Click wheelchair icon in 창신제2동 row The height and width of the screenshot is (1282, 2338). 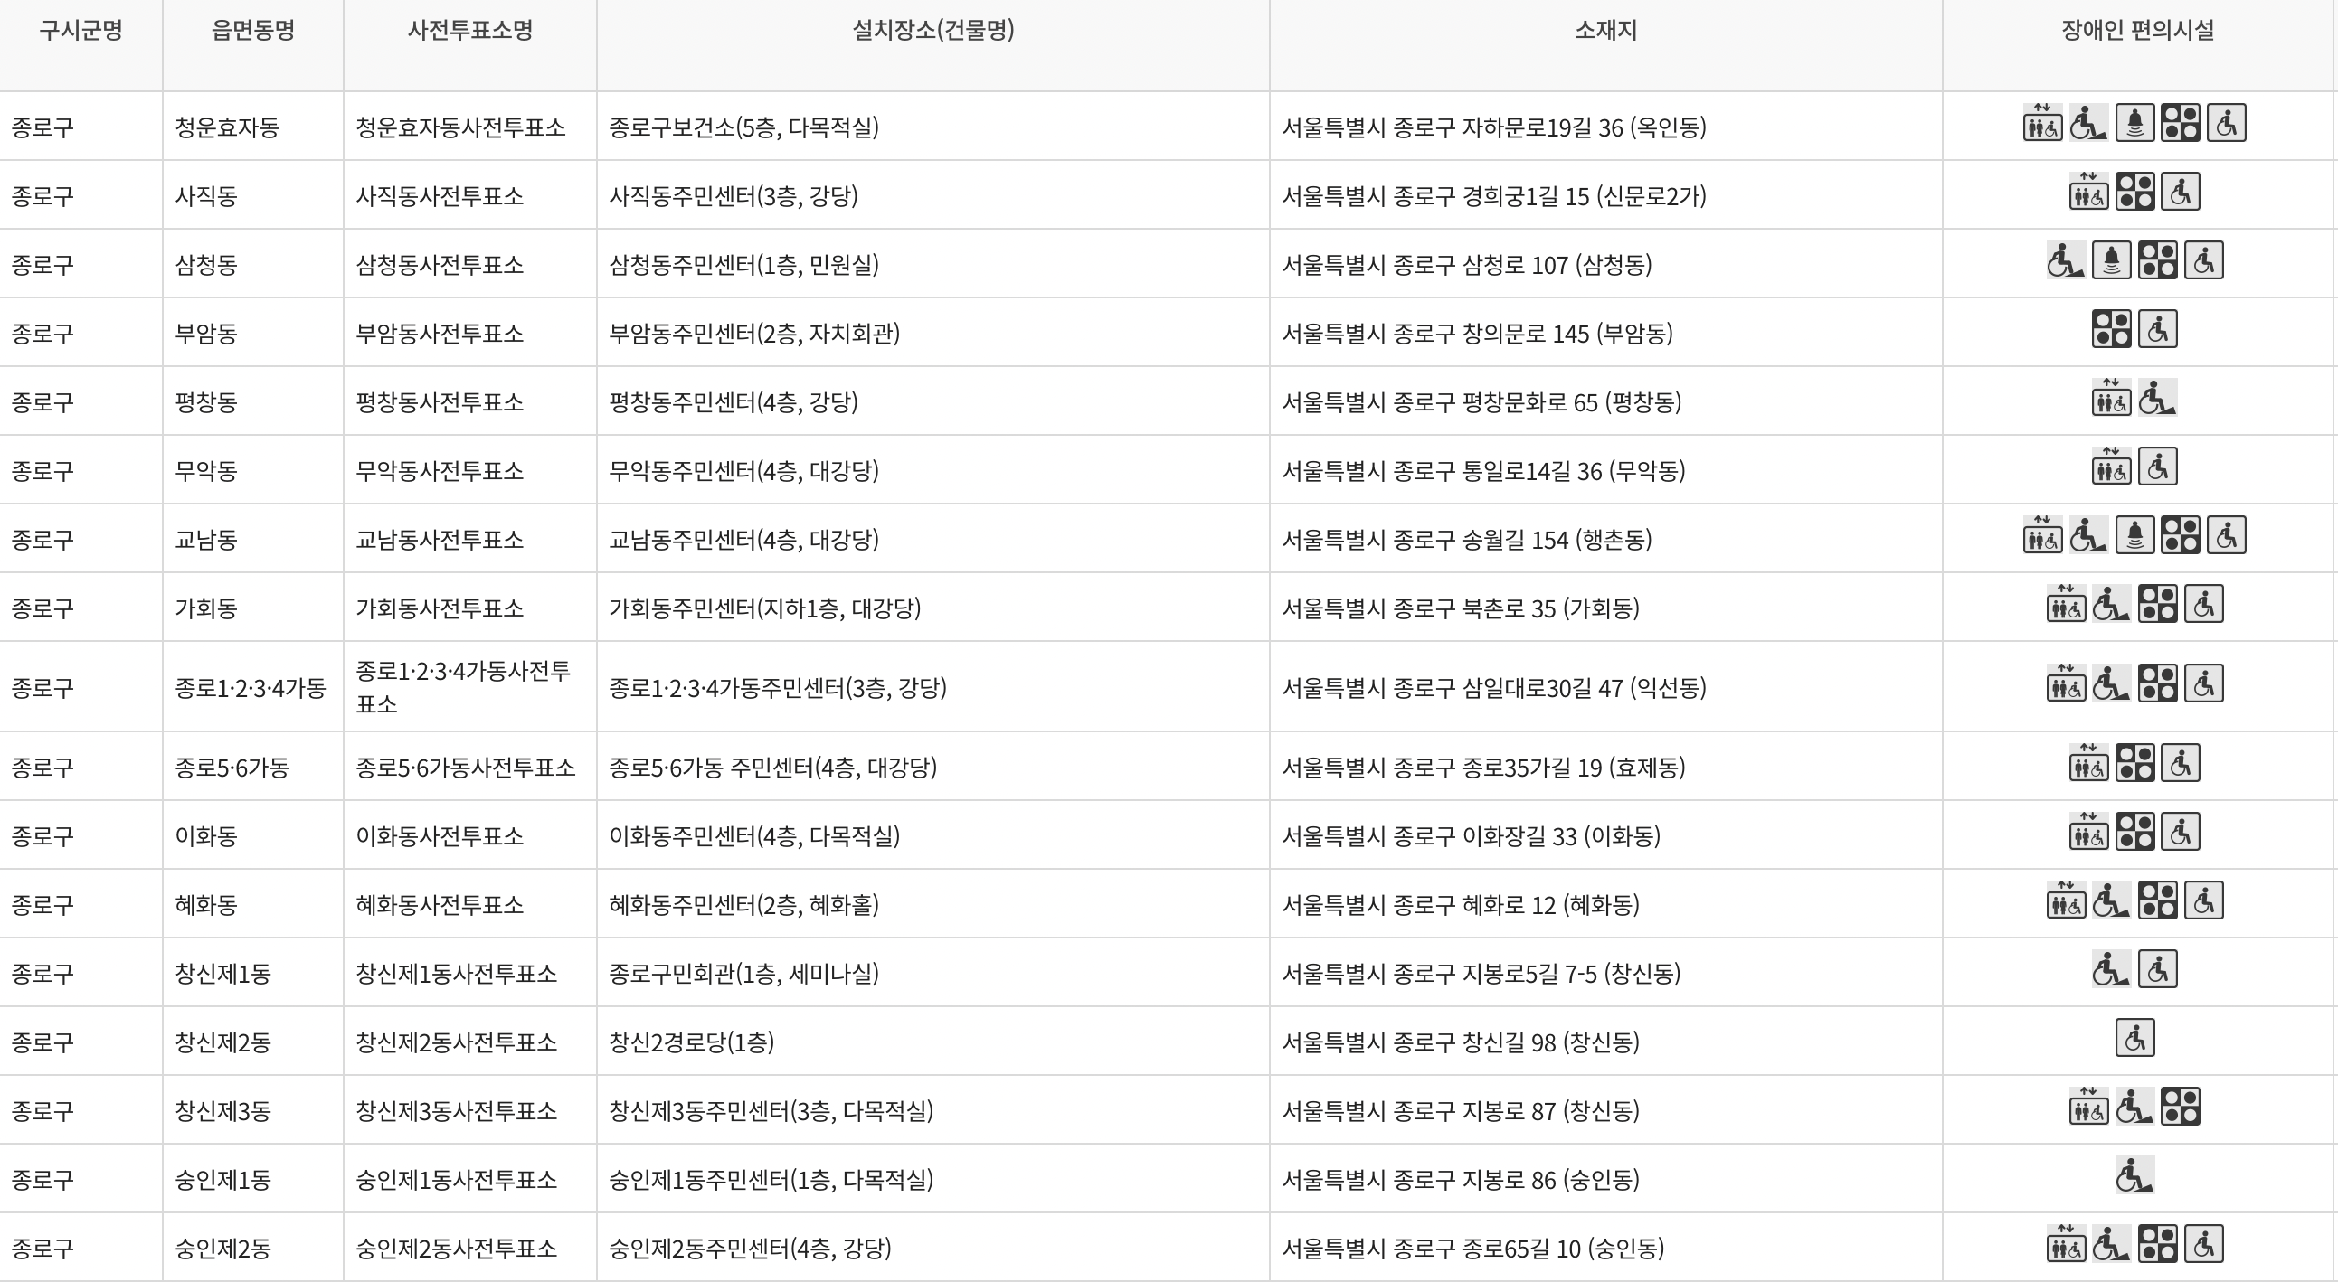[2134, 1038]
